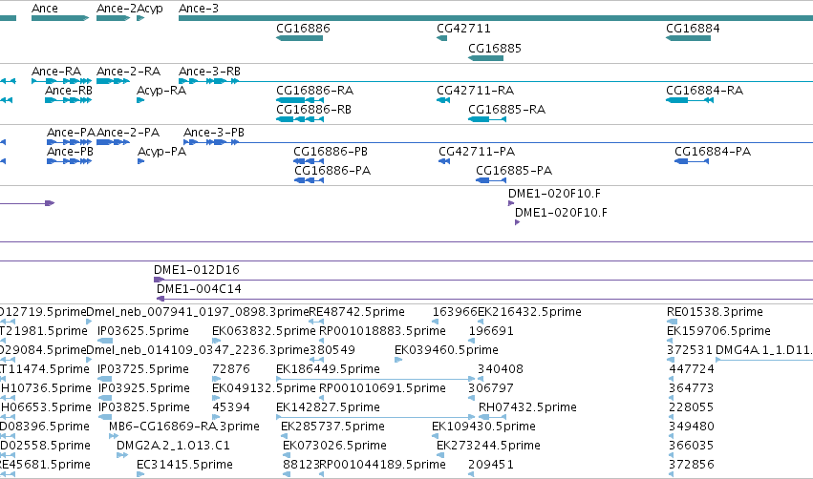Image resolution: width=813 pixels, height=479 pixels.
Task: Click the EK109430.5prime EST label
Action: point(483,427)
